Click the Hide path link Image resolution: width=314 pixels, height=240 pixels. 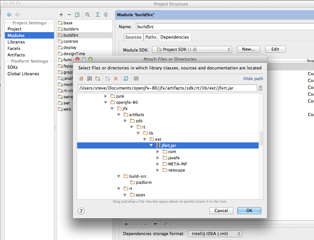tap(253, 79)
